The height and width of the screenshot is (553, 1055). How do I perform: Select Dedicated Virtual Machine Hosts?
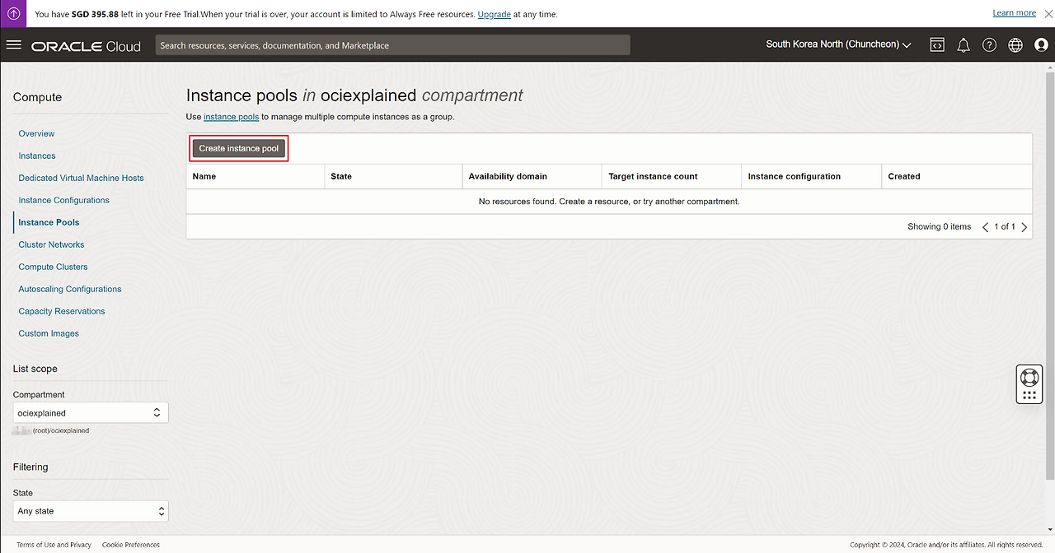coord(81,178)
